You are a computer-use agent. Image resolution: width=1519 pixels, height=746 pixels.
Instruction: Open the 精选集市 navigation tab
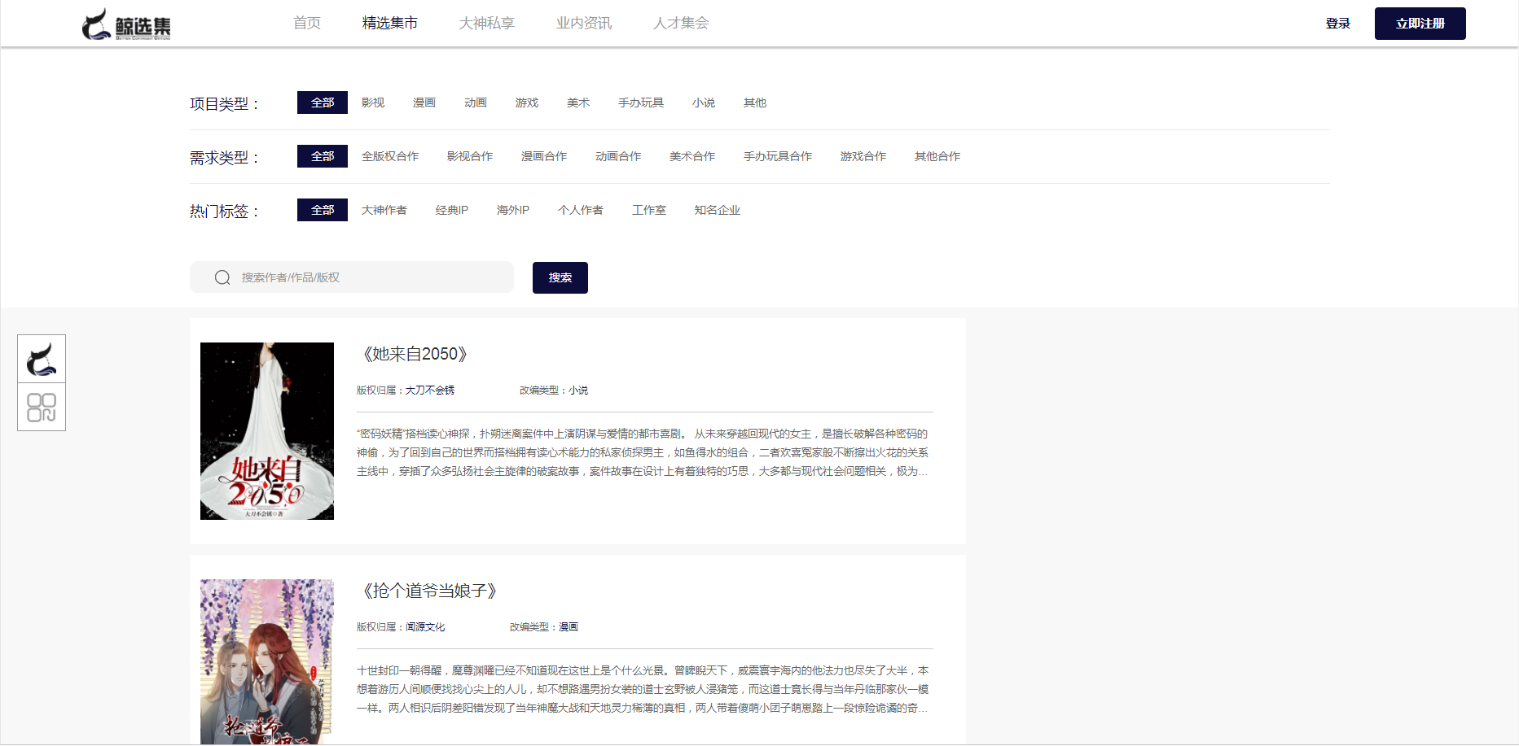click(389, 23)
